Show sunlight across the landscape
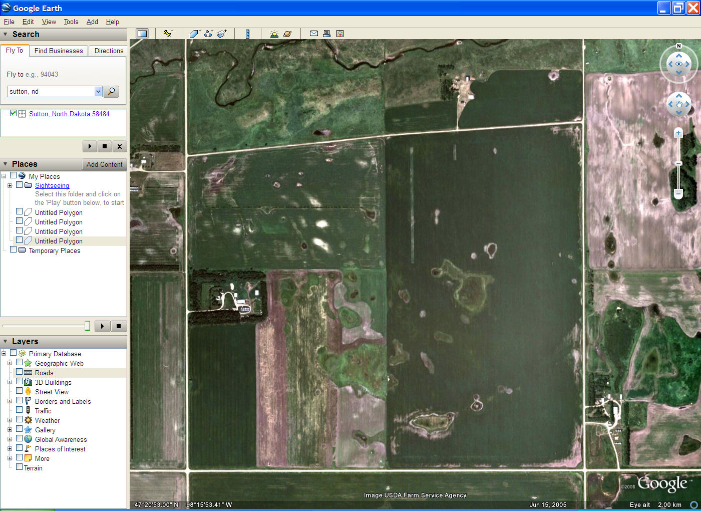Image resolution: width=701 pixels, height=511 pixels. pyautogui.click(x=274, y=34)
